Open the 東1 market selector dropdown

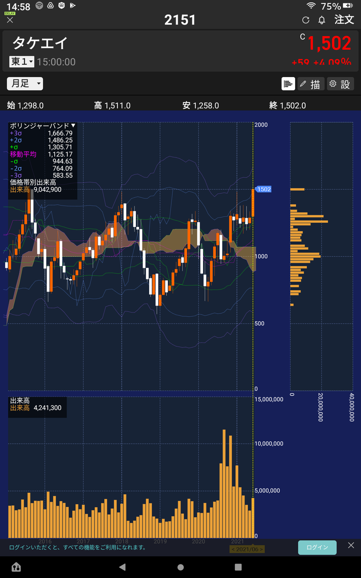tap(22, 62)
